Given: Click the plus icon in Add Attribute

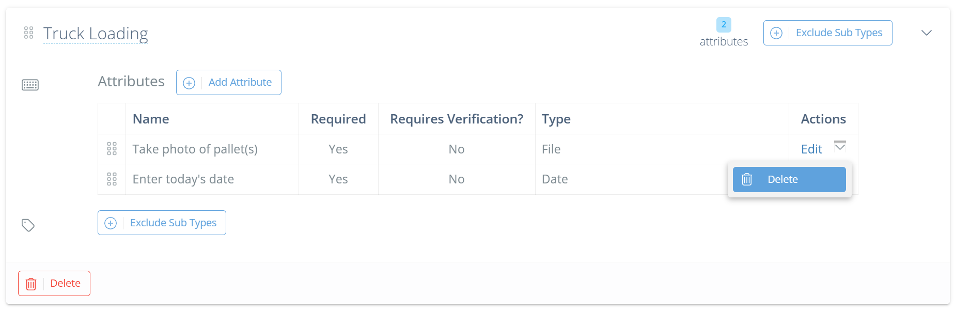Looking at the screenshot, I should click(189, 83).
